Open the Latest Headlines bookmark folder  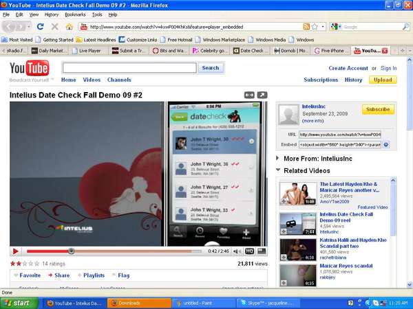coord(96,40)
